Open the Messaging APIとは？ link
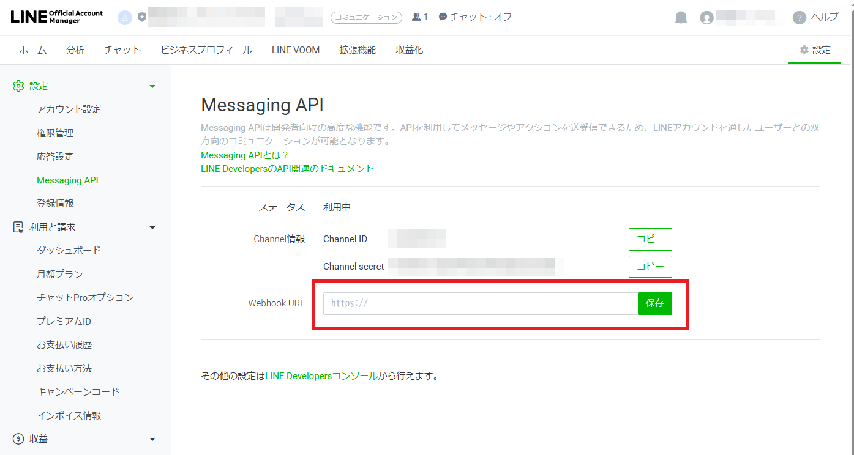Screen dimensions: 854x455 [244, 155]
